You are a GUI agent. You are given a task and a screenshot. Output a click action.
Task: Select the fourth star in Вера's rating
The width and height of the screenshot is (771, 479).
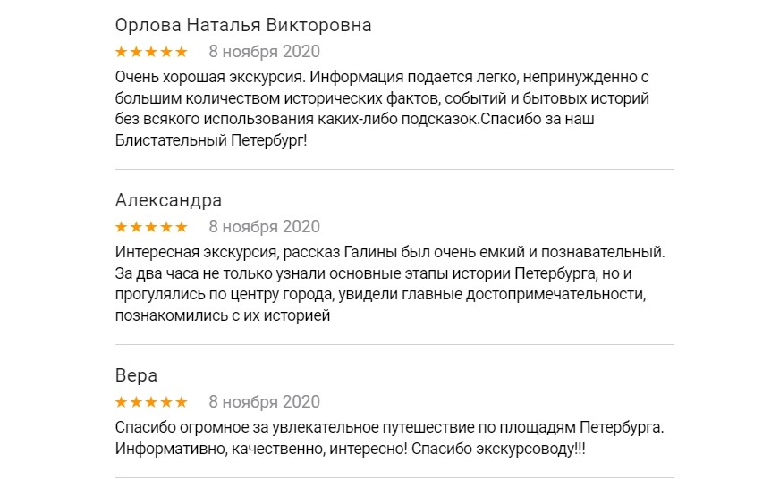coord(167,402)
